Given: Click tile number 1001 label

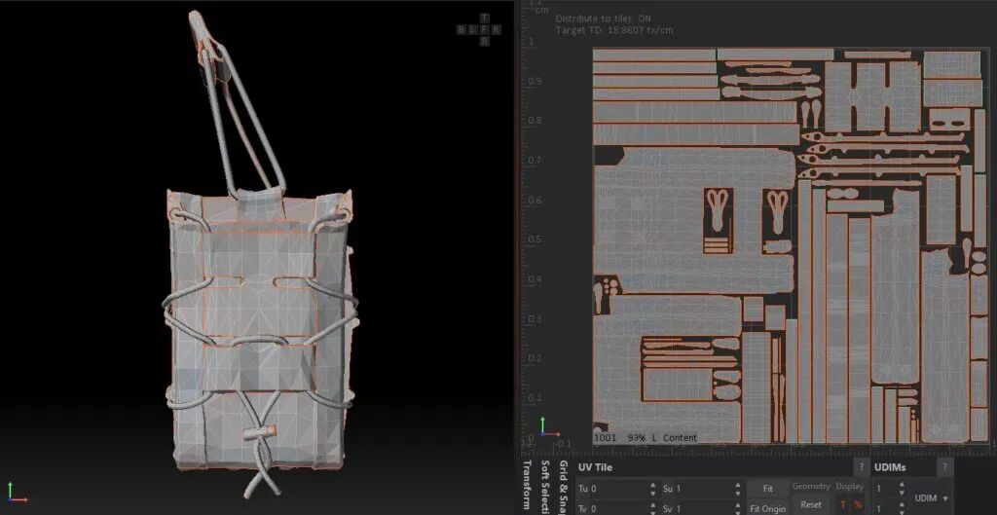Looking at the screenshot, I should click(x=608, y=437).
